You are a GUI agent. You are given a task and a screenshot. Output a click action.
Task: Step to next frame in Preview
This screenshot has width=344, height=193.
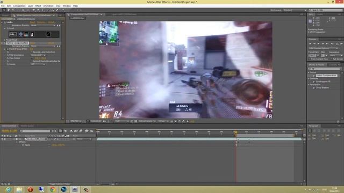coord(322,44)
